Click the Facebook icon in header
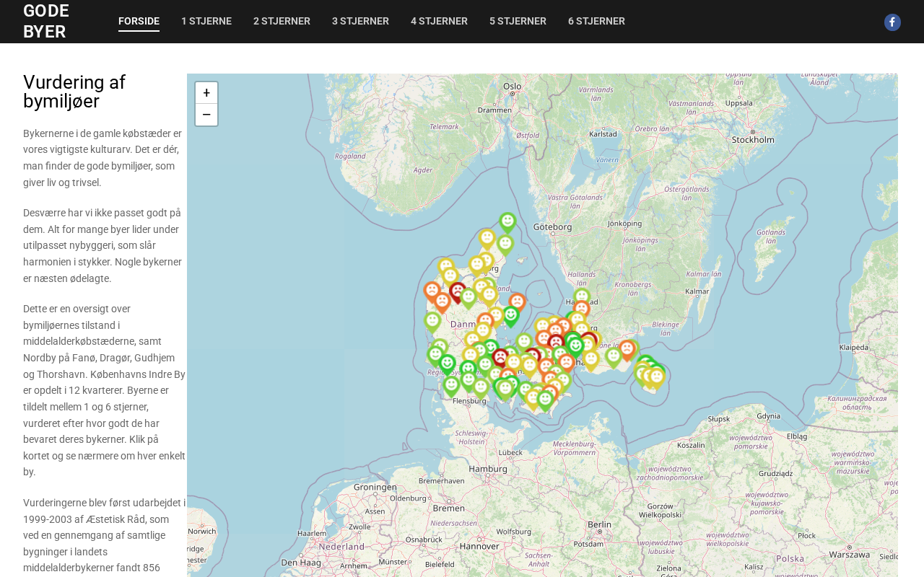The width and height of the screenshot is (924, 577). tap(892, 22)
